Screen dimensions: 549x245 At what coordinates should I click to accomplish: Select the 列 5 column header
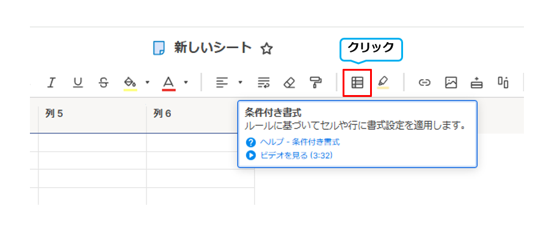[x=92, y=115]
